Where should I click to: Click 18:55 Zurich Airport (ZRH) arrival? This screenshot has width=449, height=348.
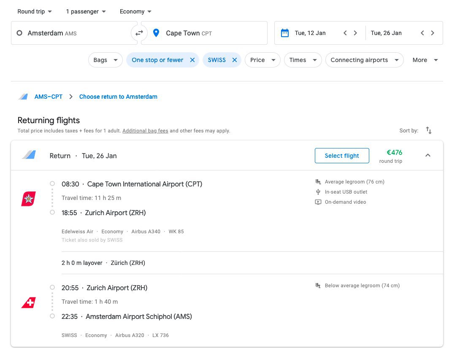pyautogui.click(x=104, y=213)
